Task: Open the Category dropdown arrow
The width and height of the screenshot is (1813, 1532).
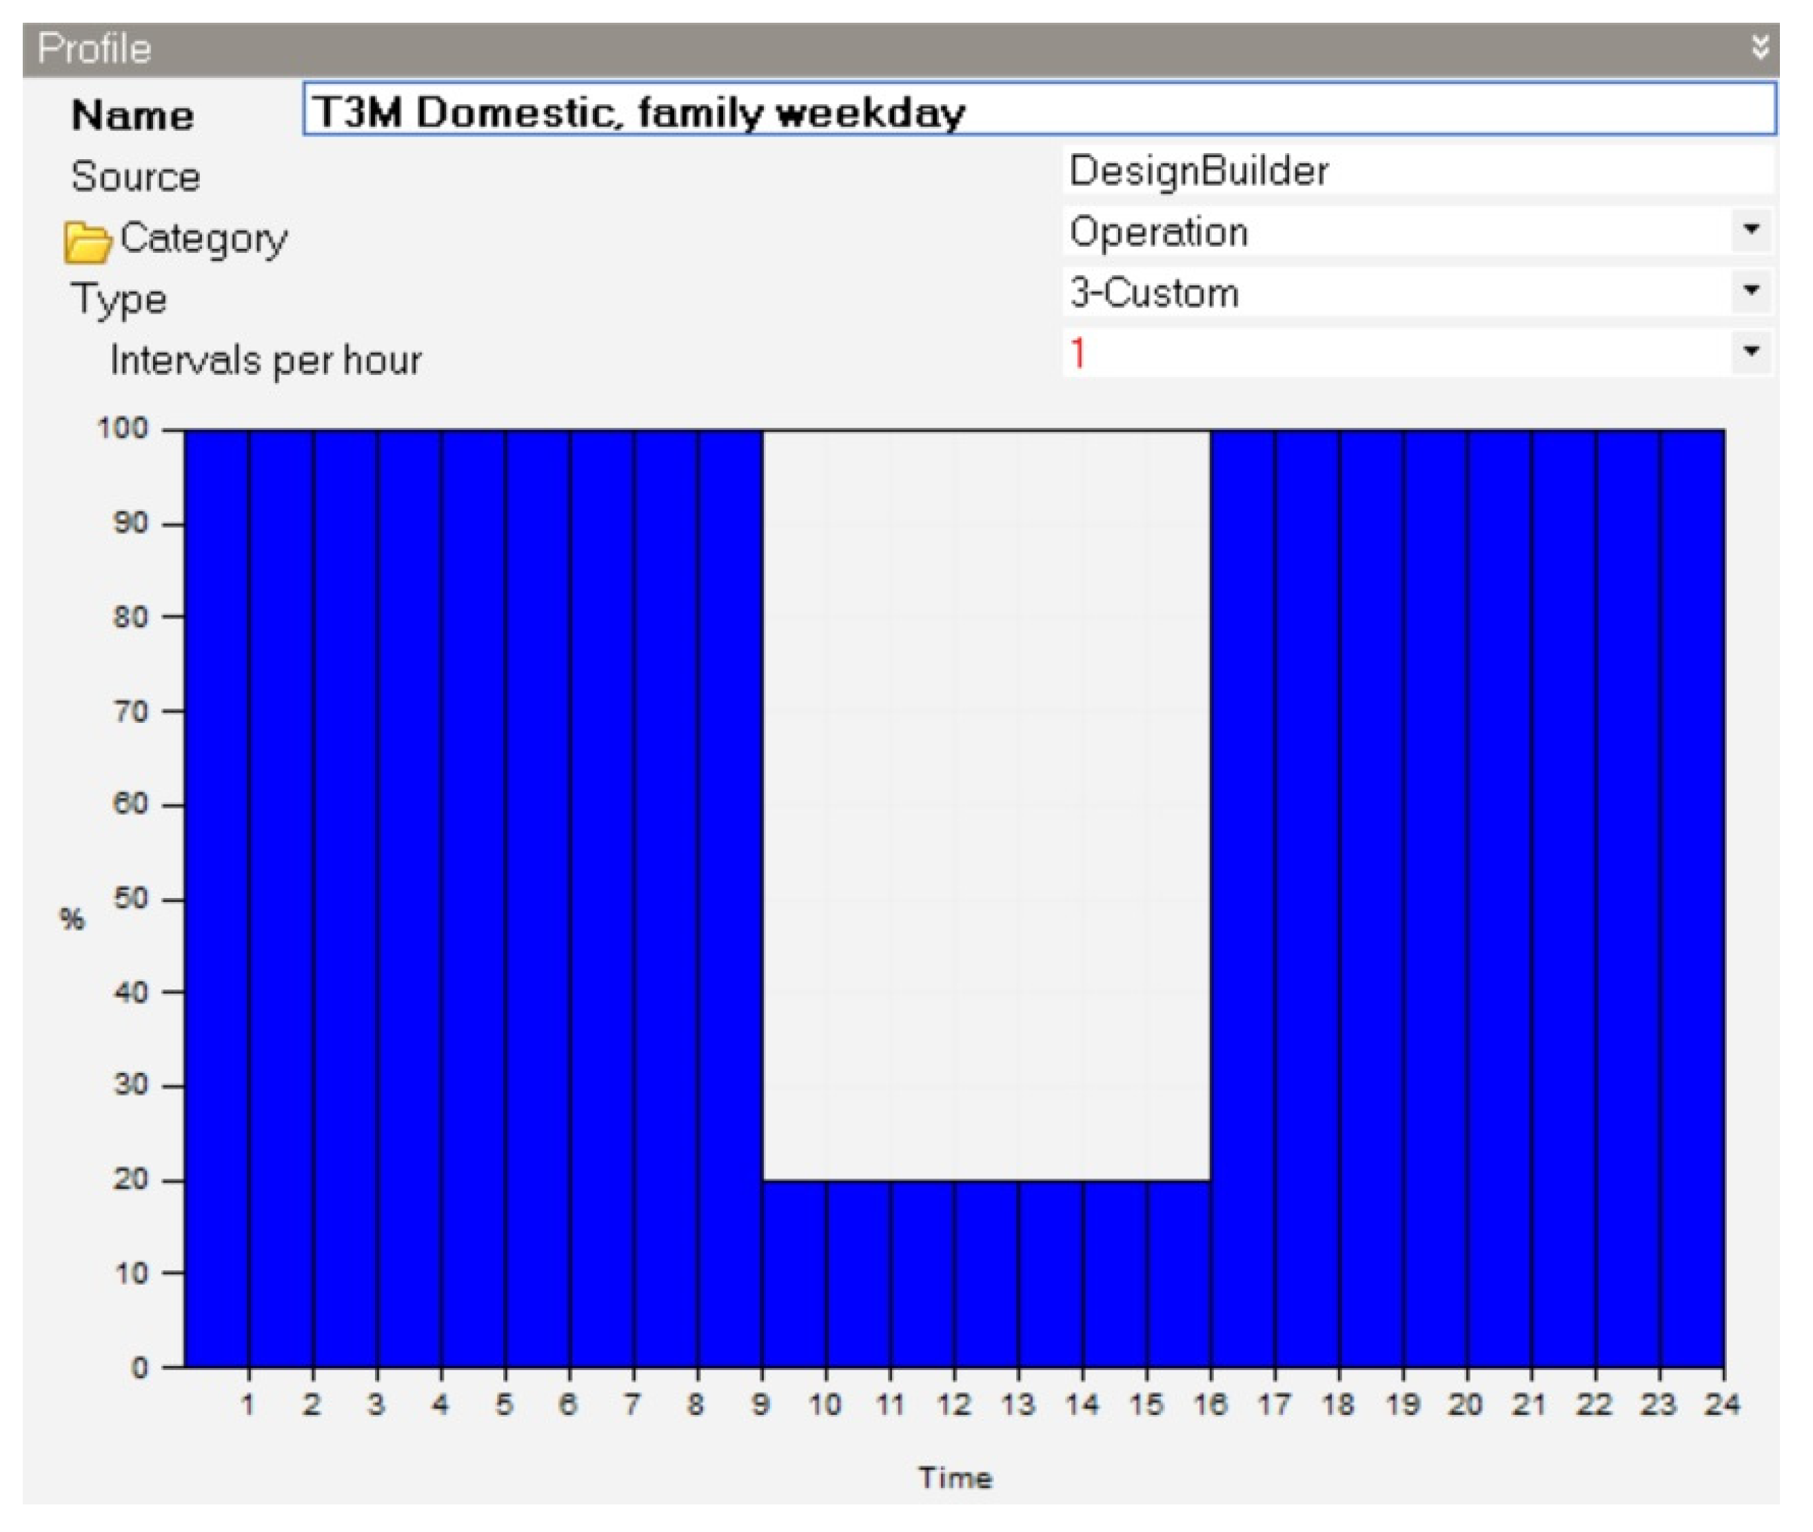Action: click(1750, 230)
